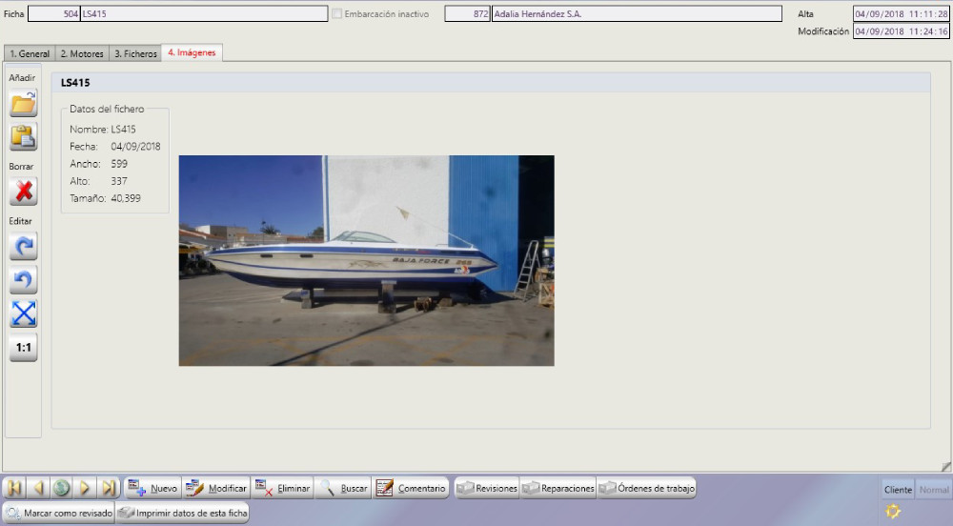This screenshot has width=953, height=526.
Task: Jump to last record
Action: [x=109, y=488]
